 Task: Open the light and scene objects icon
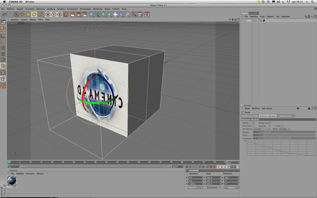coord(115,14)
